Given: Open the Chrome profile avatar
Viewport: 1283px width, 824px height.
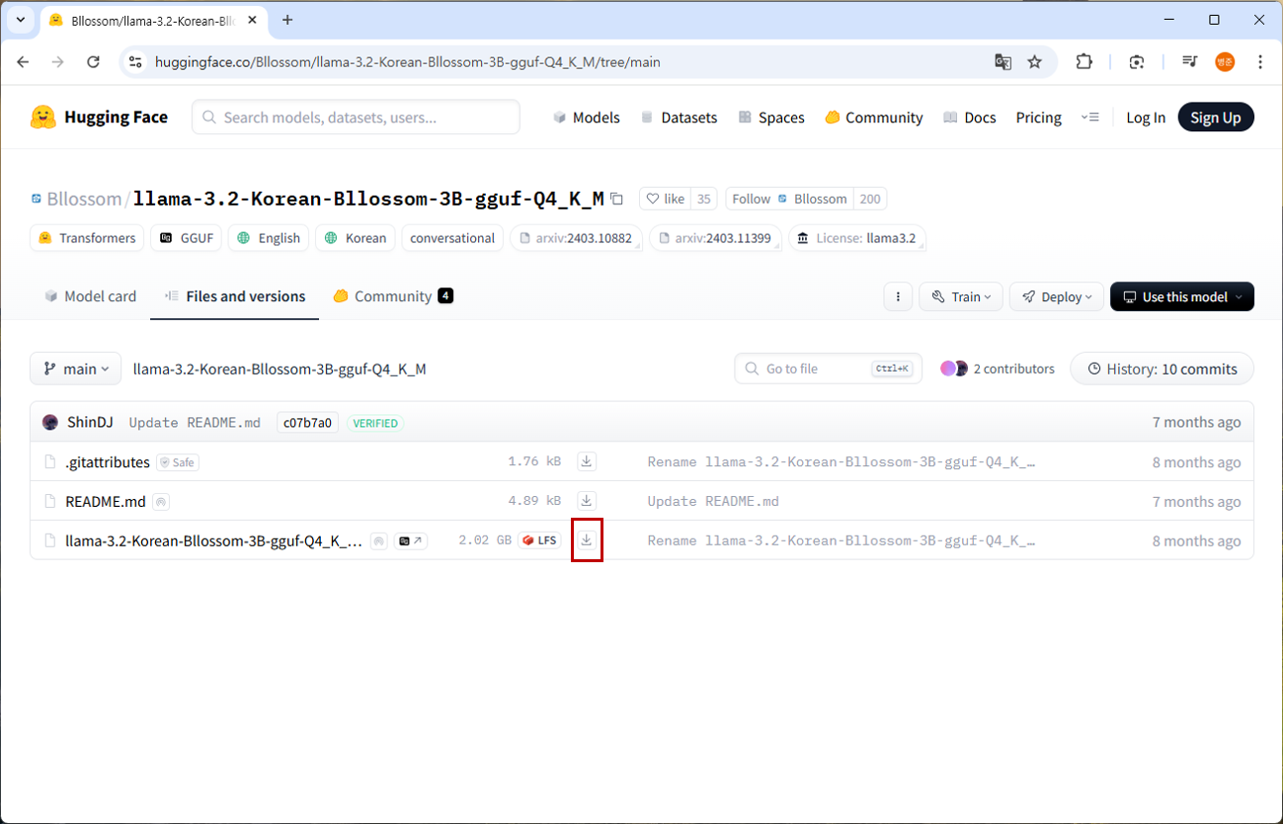Looking at the screenshot, I should tap(1225, 61).
